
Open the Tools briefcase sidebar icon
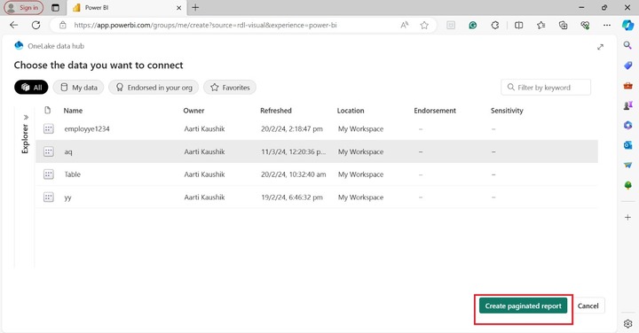[x=627, y=85]
